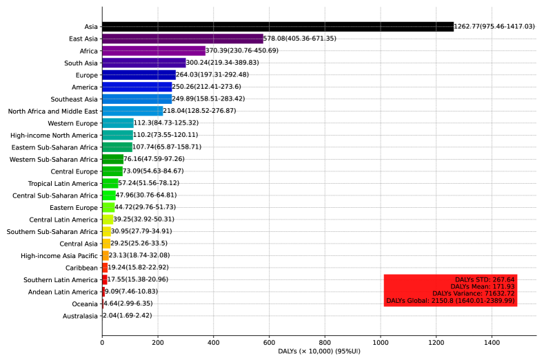Click 'High-income Asia Pacific' label
Image resolution: width=544 pixels, height=362 pixels.
coord(59,256)
